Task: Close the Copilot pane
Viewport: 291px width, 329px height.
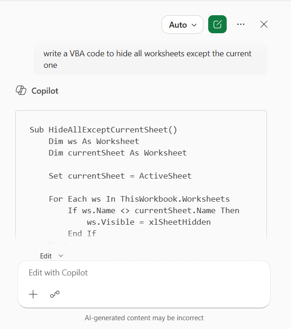Action: [x=264, y=24]
